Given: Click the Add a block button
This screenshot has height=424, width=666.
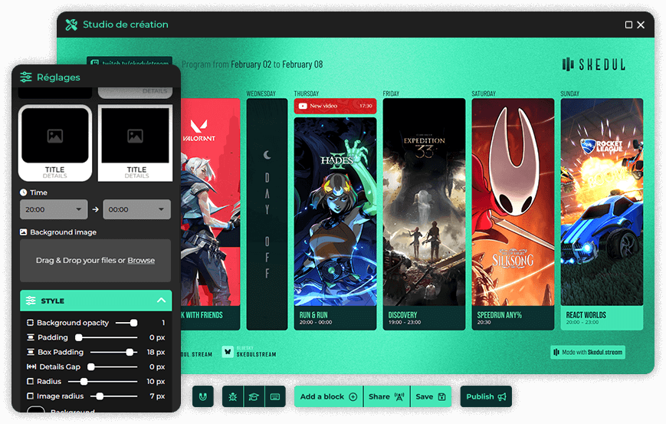Looking at the screenshot, I should pyautogui.click(x=329, y=396).
